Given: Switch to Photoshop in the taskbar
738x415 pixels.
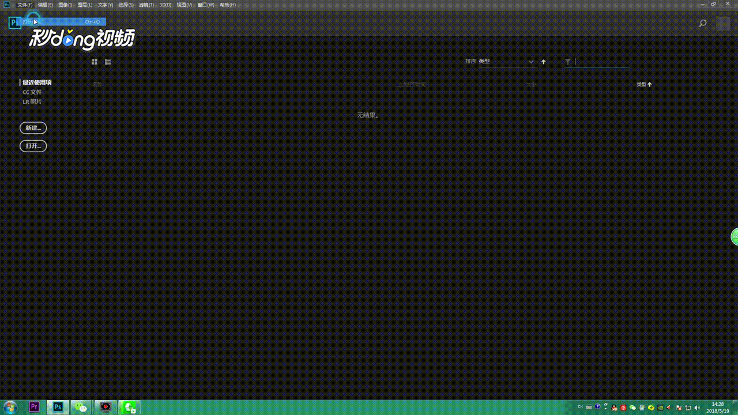Looking at the screenshot, I should point(58,407).
